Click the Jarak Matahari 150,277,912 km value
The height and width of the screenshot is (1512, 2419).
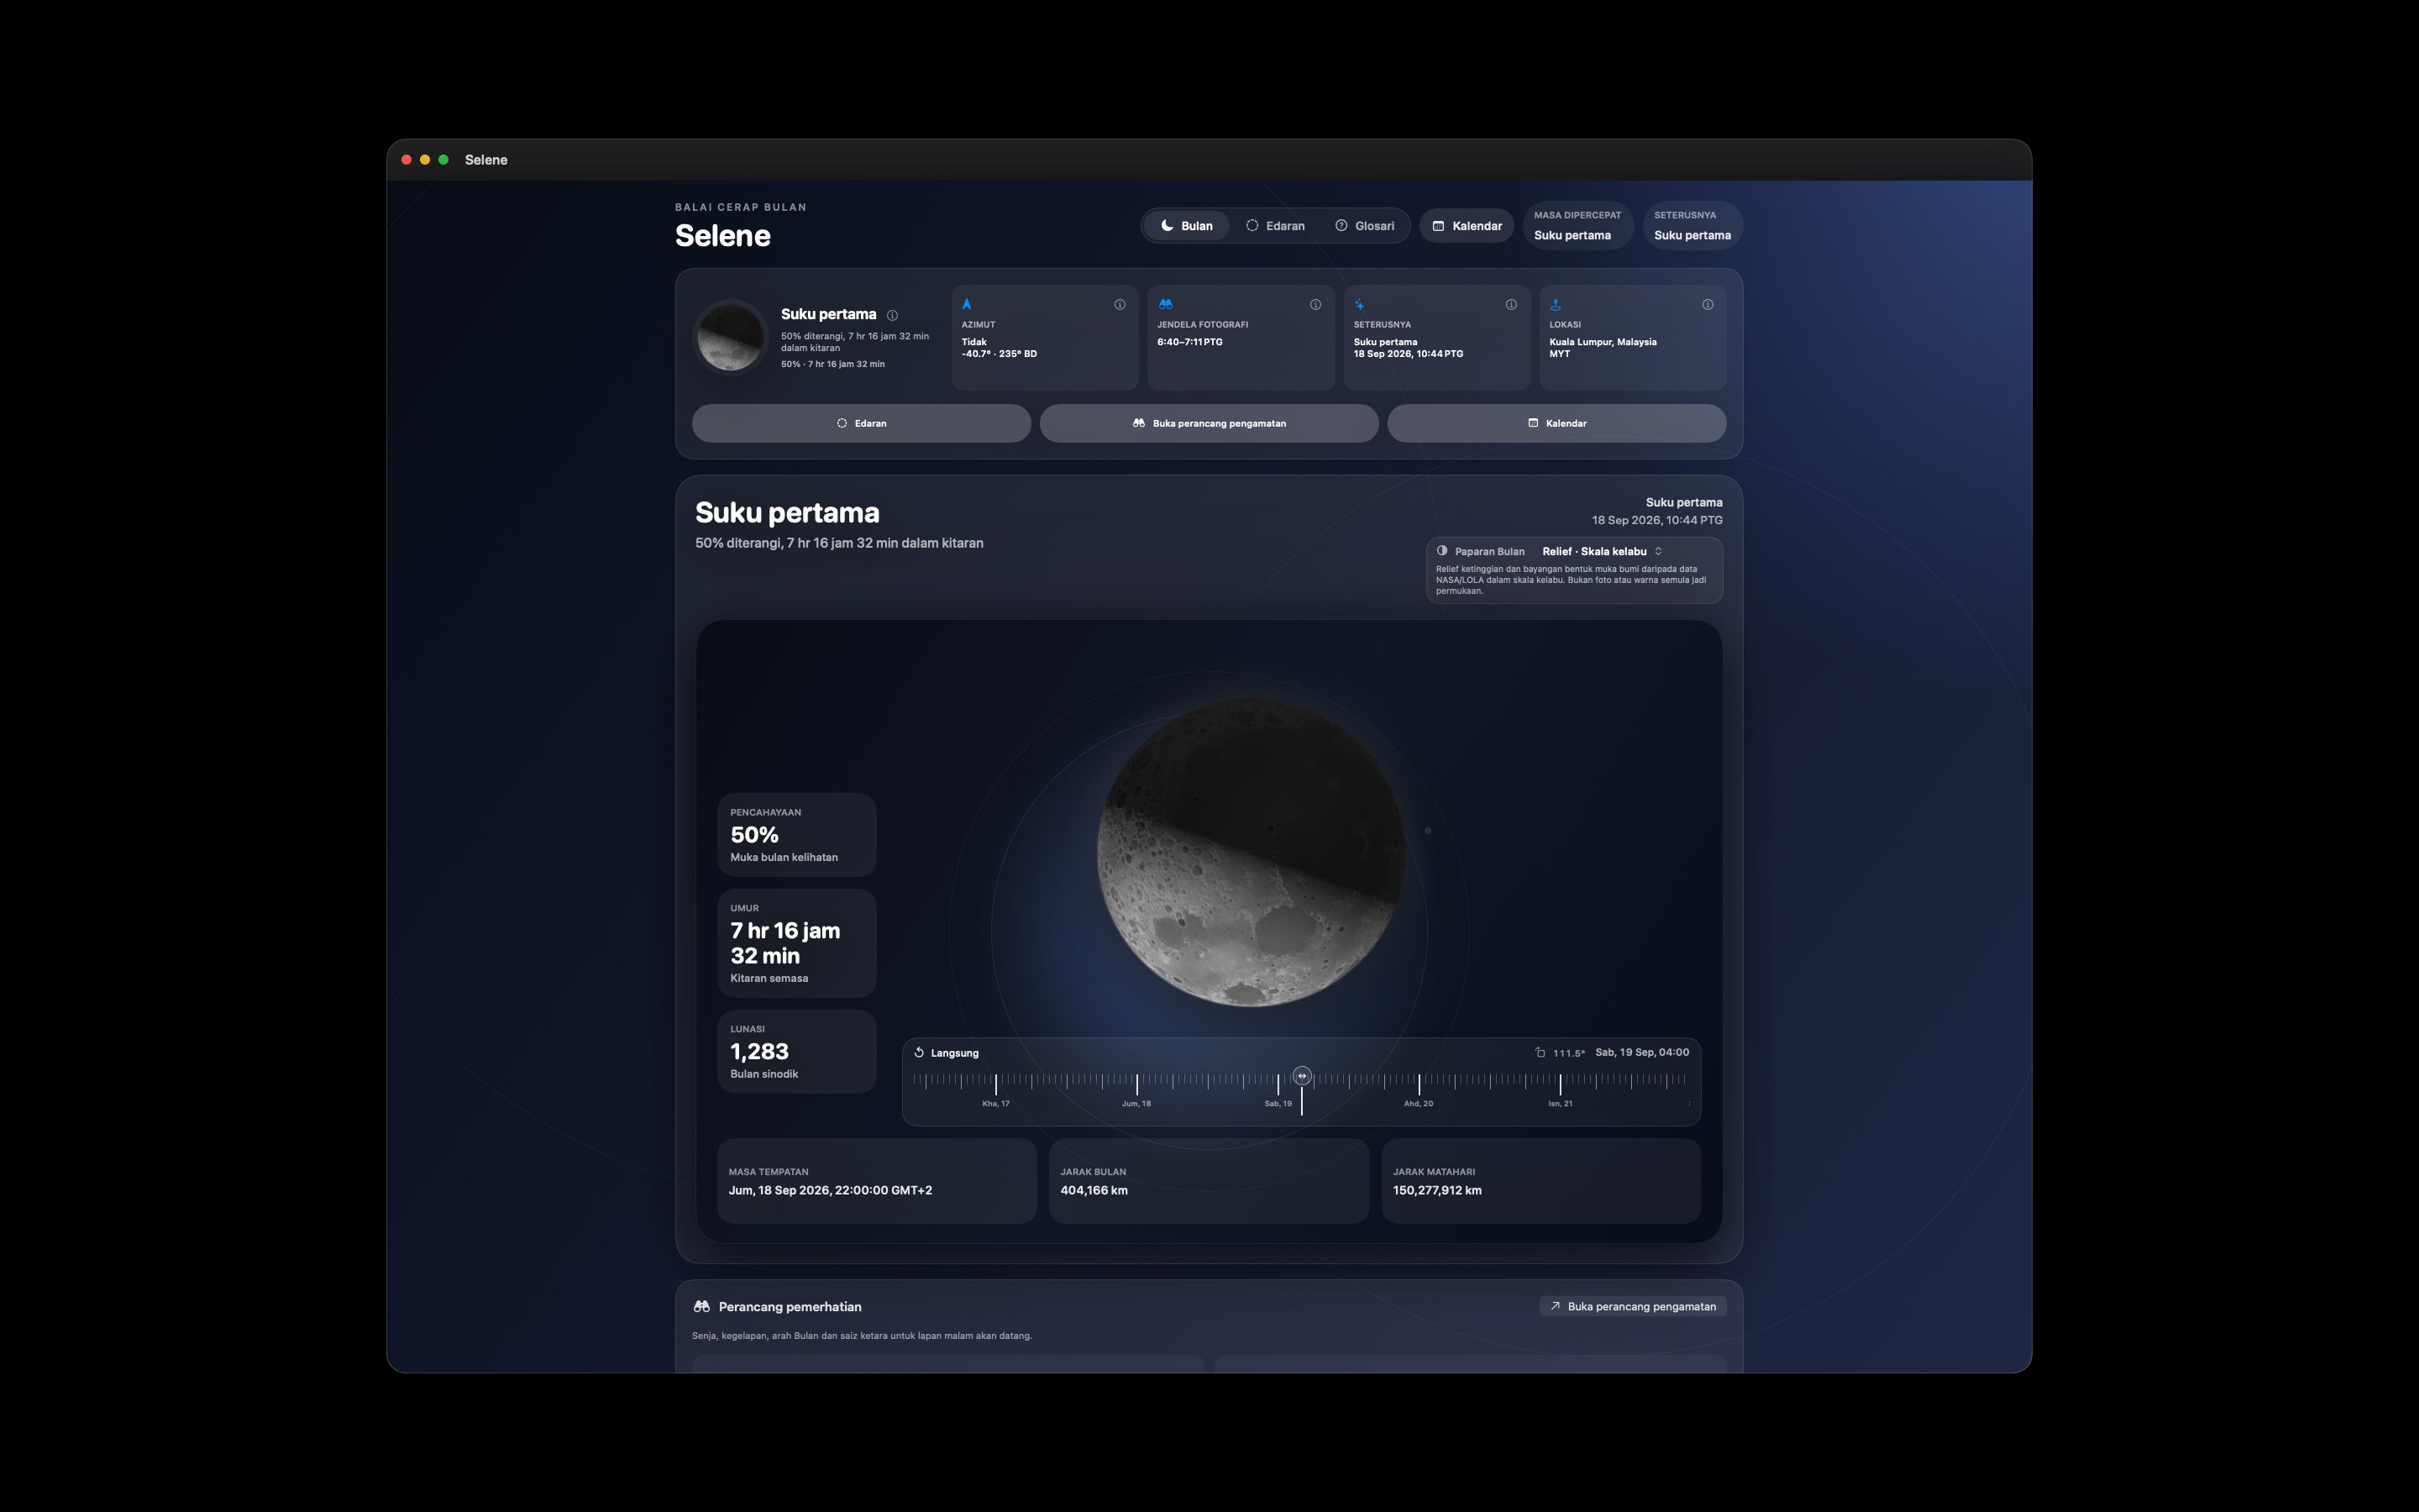pos(1437,1190)
